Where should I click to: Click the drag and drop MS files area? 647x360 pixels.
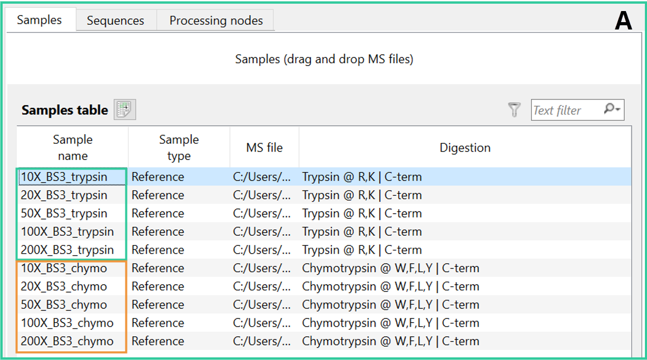(x=324, y=59)
